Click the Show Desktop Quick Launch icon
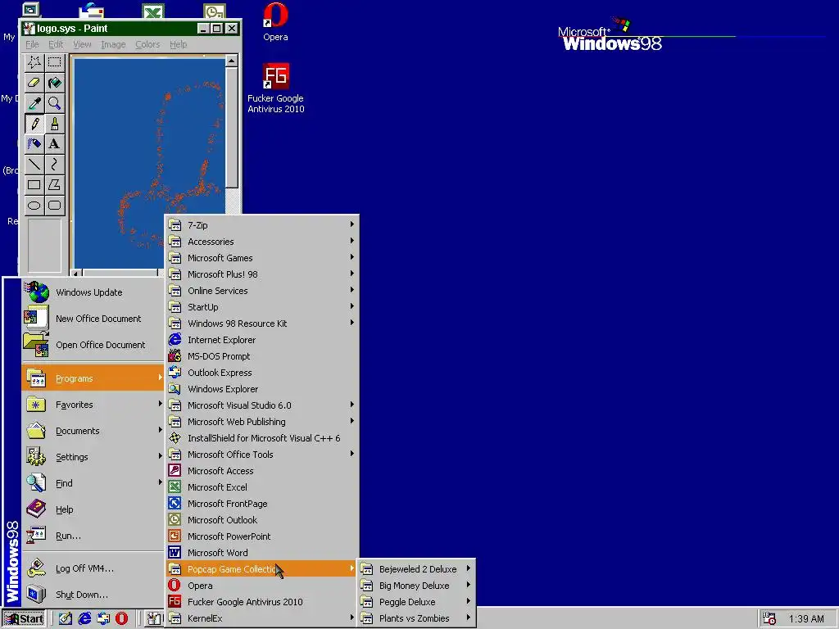The width and height of the screenshot is (839, 629). (x=66, y=619)
